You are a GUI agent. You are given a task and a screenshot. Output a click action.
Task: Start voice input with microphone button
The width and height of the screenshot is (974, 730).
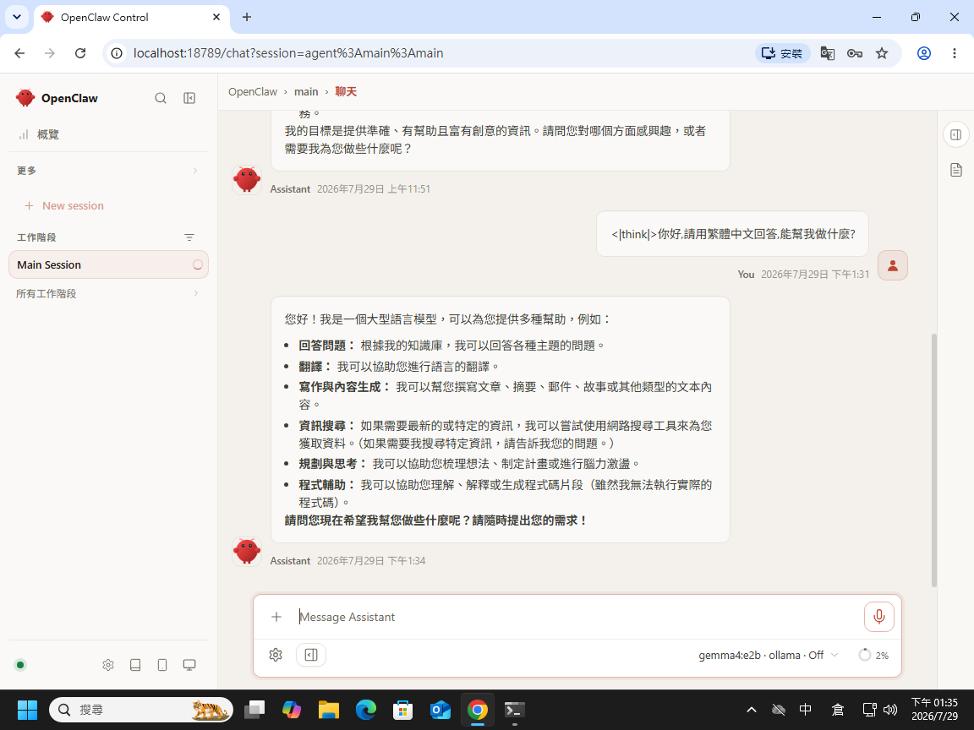[x=879, y=617]
